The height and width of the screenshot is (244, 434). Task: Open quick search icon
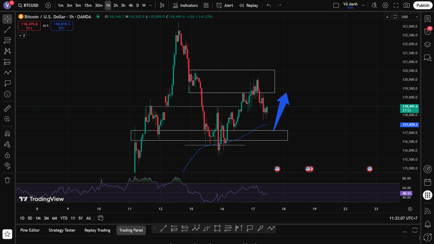coord(374,5)
